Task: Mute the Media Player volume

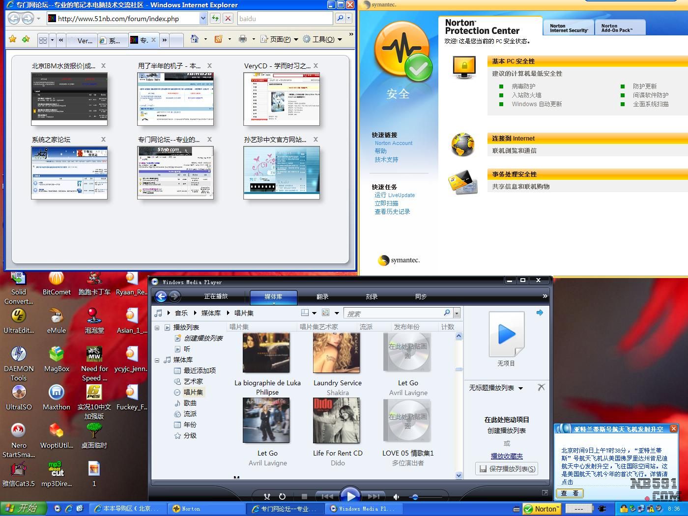Action: point(397,497)
